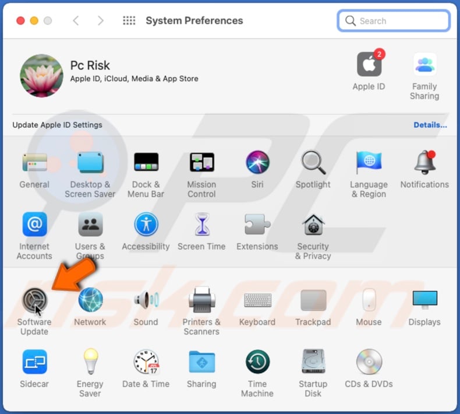Click Update Apple ID Settings text
Viewport: 460px width, 414px height.
click(x=57, y=125)
